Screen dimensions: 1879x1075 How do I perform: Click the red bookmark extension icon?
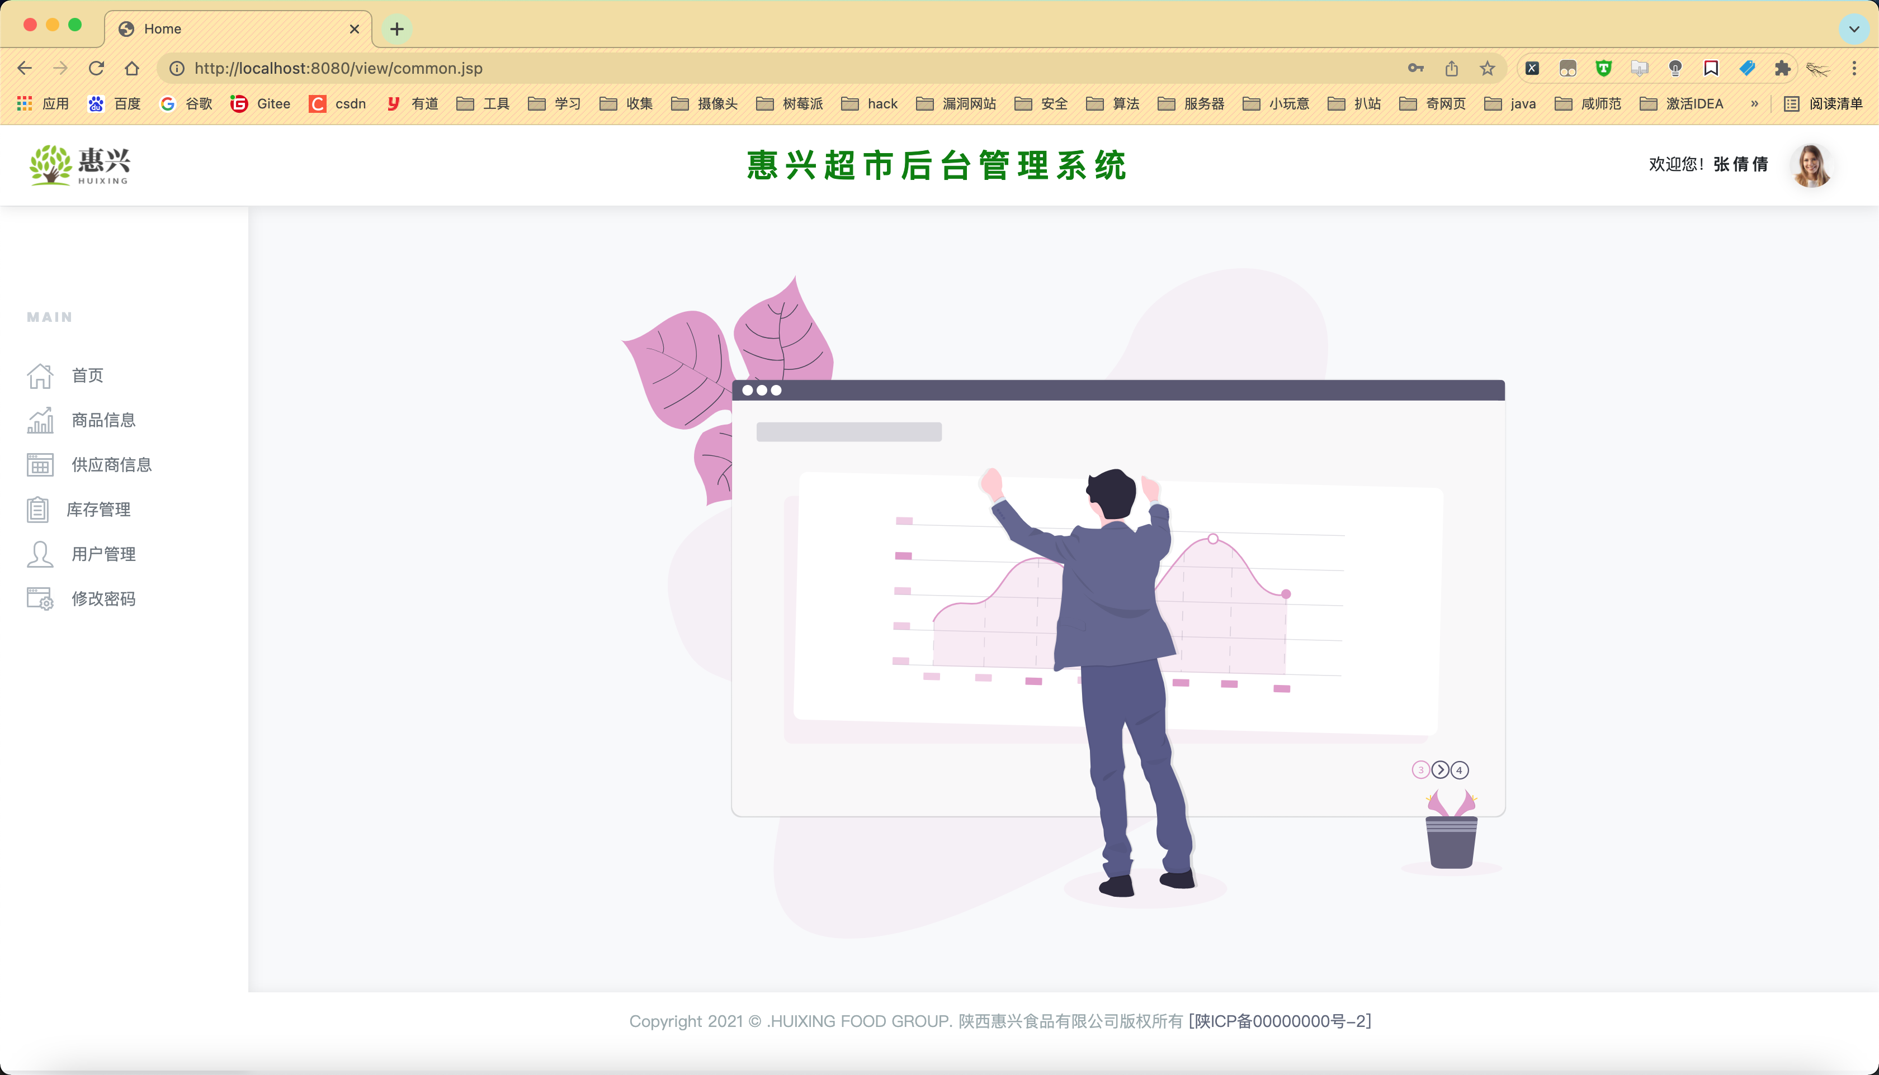(x=1711, y=68)
